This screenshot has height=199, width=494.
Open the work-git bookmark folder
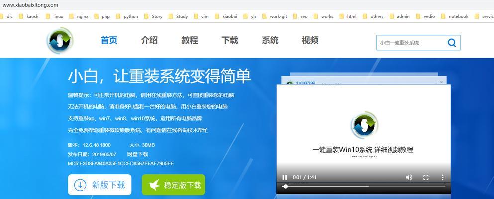[275, 16]
